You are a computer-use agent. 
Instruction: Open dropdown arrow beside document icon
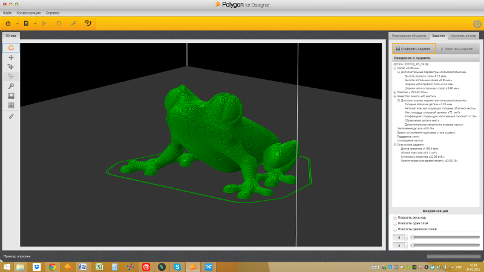click(35, 24)
